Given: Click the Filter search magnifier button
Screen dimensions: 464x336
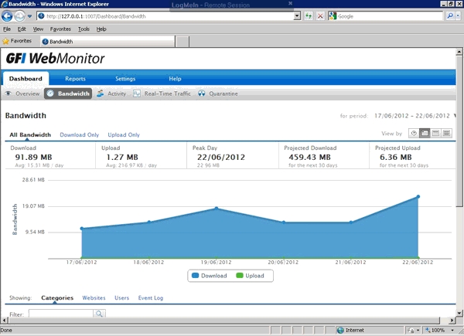Looking at the screenshot, I should coord(99,314).
